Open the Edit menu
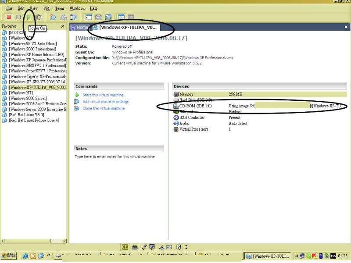Screen dimensions: 351x263 pos(21,8)
